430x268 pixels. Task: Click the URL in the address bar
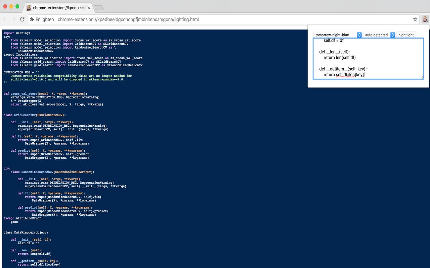pos(128,19)
